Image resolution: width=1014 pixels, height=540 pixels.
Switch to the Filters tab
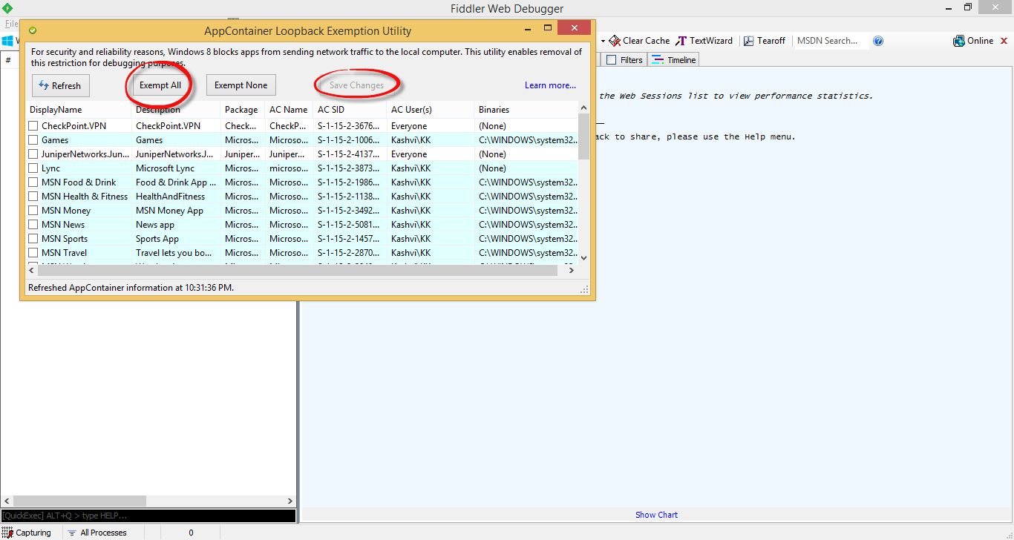624,60
